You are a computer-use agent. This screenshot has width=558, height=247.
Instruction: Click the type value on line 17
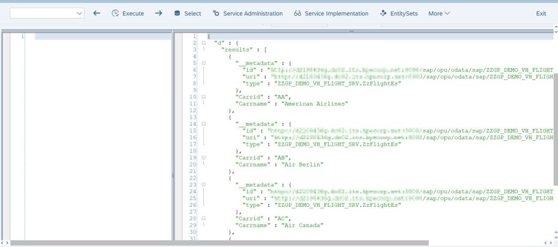[337, 144]
